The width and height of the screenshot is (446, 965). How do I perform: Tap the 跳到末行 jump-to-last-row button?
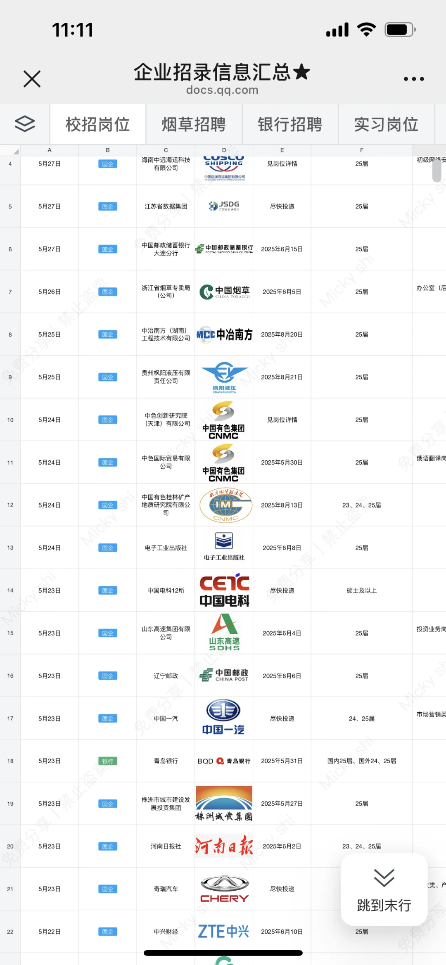click(x=384, y=889)
